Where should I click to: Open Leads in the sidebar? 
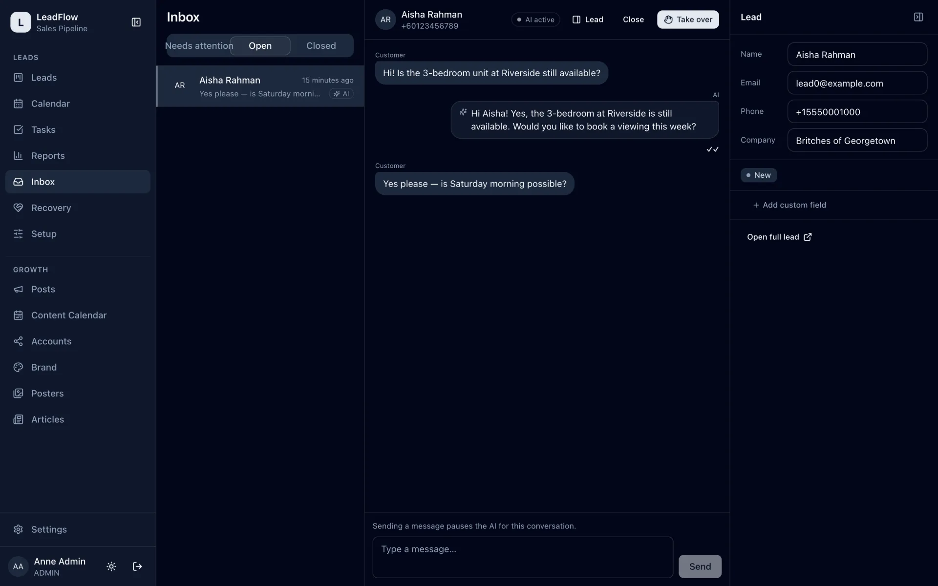click(x=78, y=78)
